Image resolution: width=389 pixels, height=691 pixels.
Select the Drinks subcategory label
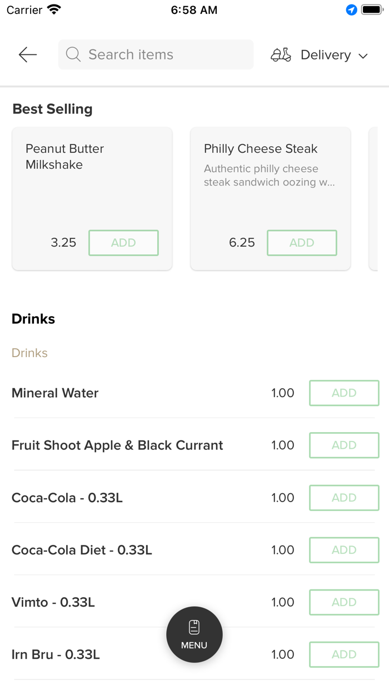pos(29,353)
